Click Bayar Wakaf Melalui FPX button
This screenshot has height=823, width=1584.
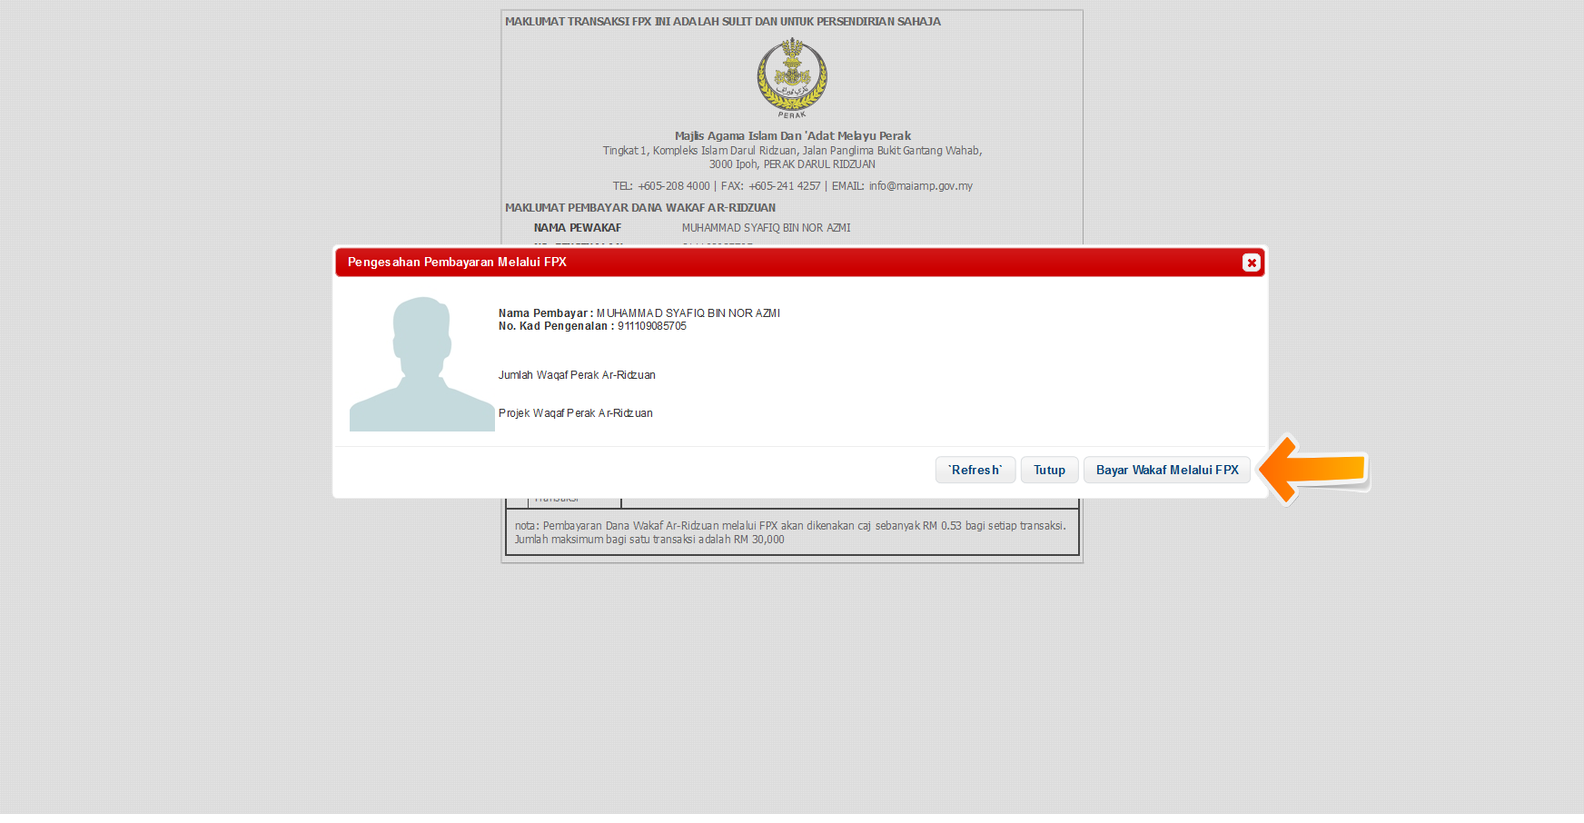pyautogui.click(x=1166, y=470)
